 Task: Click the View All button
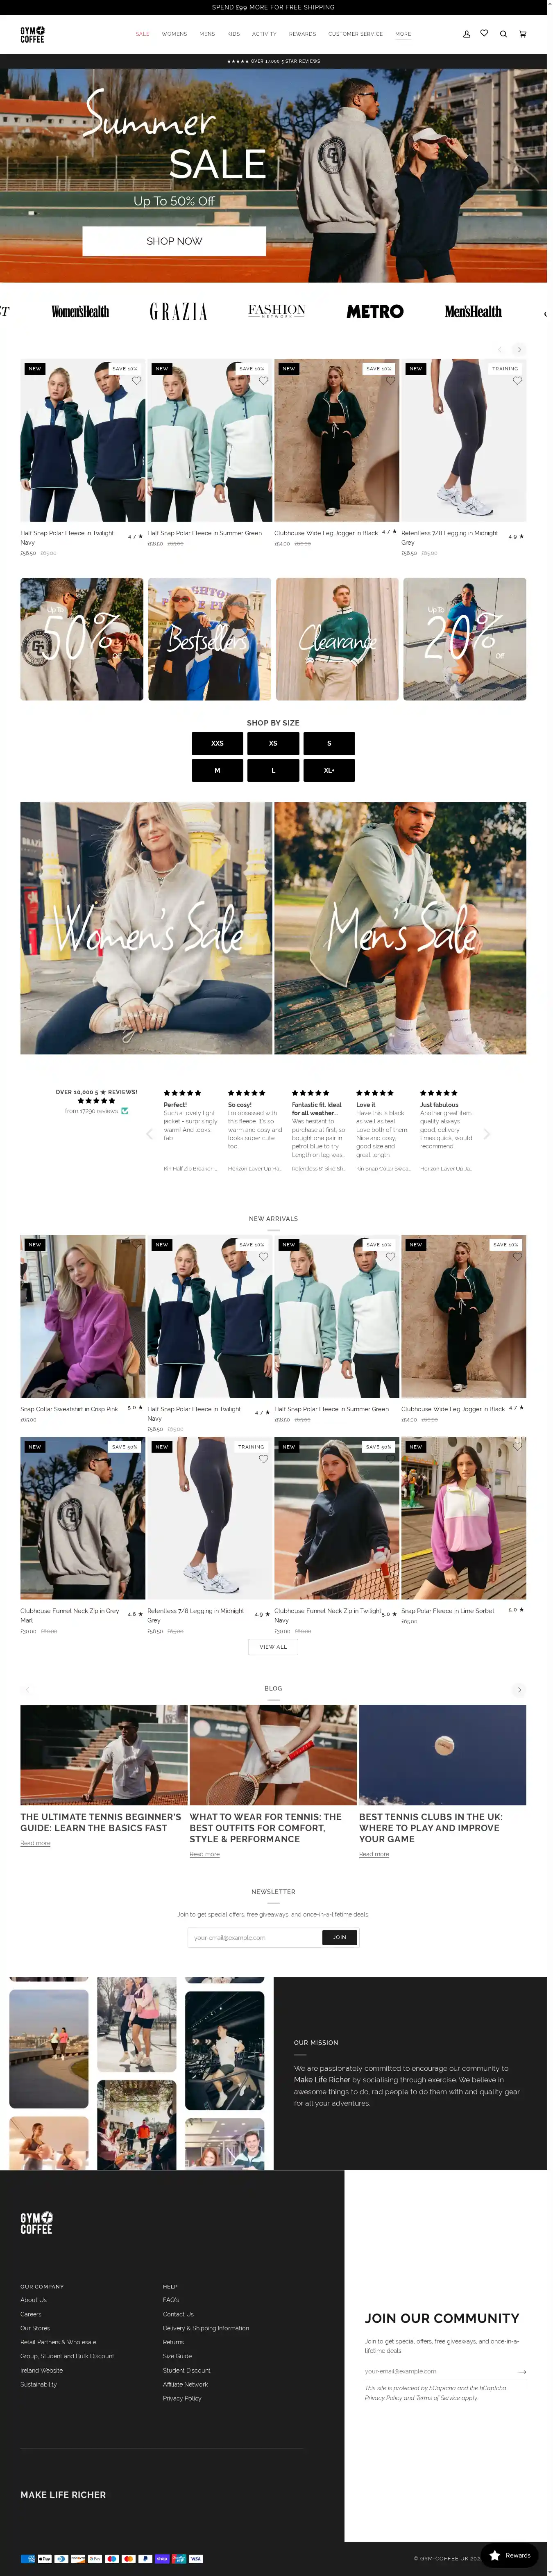click(272, 1646)
